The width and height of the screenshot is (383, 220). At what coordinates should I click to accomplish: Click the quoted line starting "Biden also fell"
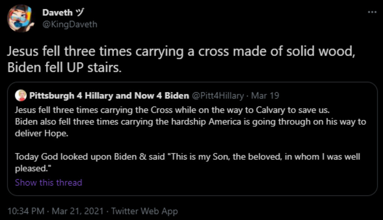click(190, 122)
